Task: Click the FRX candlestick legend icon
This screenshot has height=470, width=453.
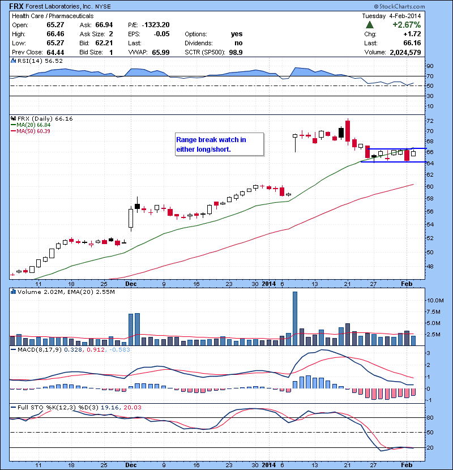Action: pyautogui.click(x=13, y=118)
